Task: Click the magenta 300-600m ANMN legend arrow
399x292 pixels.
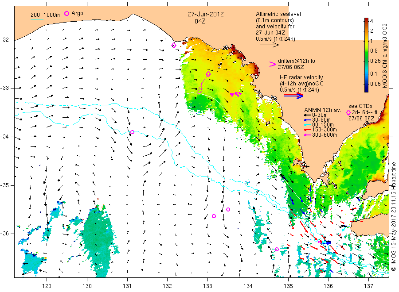Action: (x=307, y=135)
